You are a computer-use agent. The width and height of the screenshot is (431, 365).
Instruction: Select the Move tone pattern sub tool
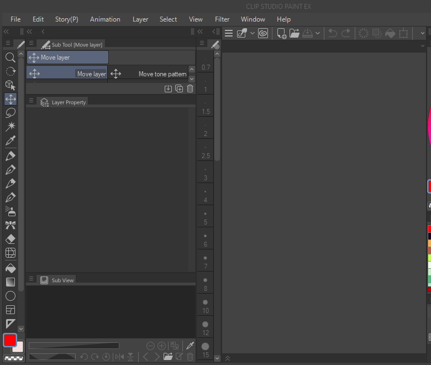click(x=149, y=74)
